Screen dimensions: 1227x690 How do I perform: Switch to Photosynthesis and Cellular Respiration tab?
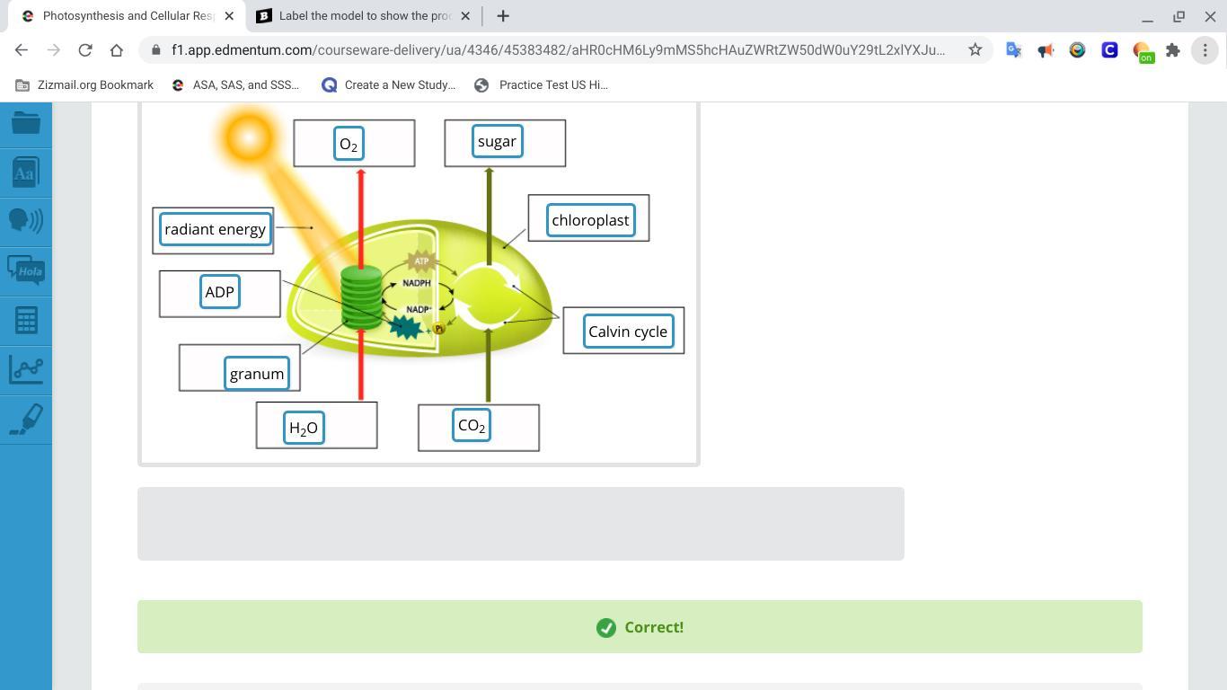(127, 16)
